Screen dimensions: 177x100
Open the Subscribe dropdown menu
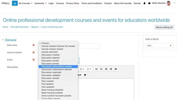coord(40,3)
